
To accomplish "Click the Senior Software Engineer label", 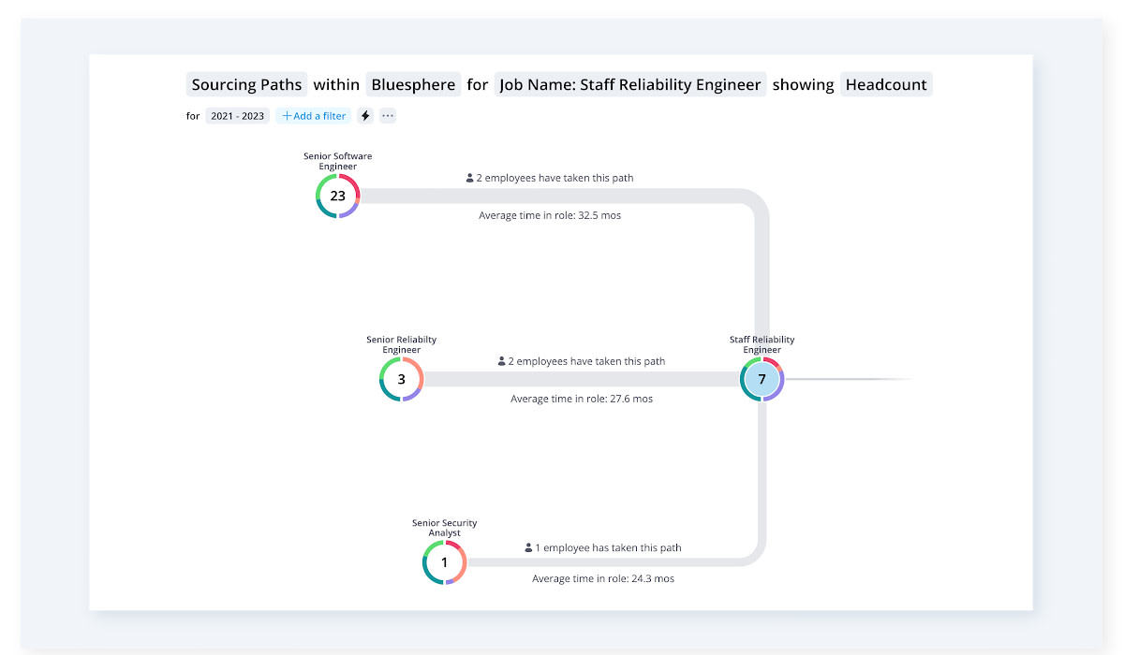I will (338, 161).
